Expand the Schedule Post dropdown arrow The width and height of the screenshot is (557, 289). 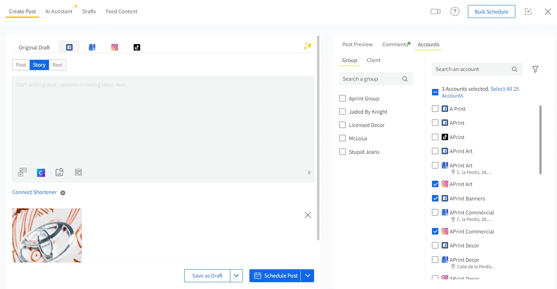pyautogui.click(x=308, y=276)
